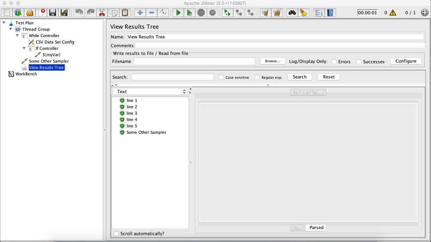Shutdown all remote engines icon

pyautogui.click(x=250, y=13)
